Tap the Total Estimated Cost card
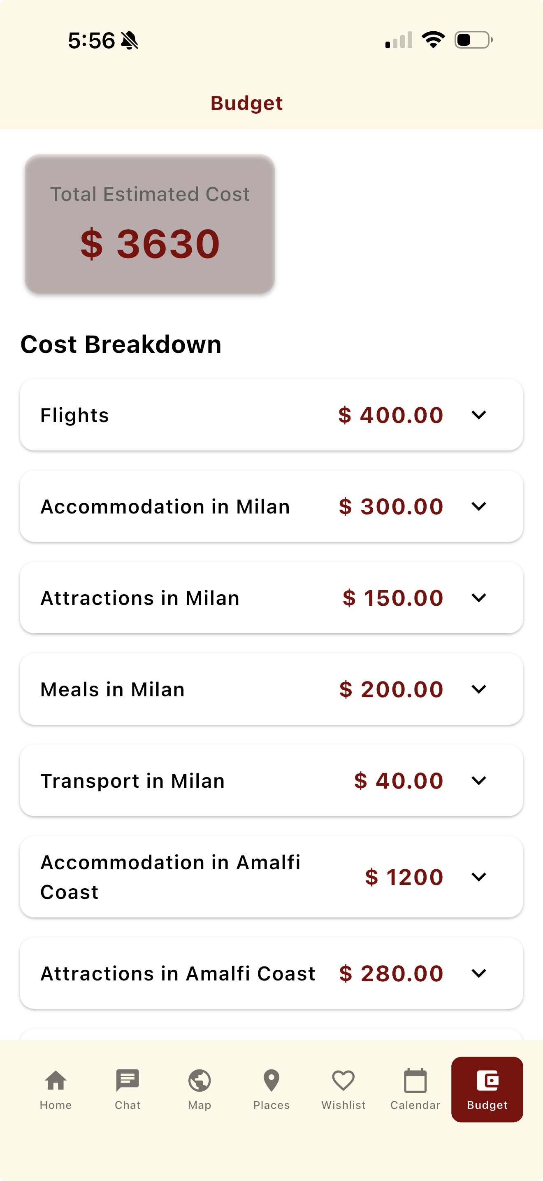This screenshot has width=543, height=1181. click(x=150, y=224)
